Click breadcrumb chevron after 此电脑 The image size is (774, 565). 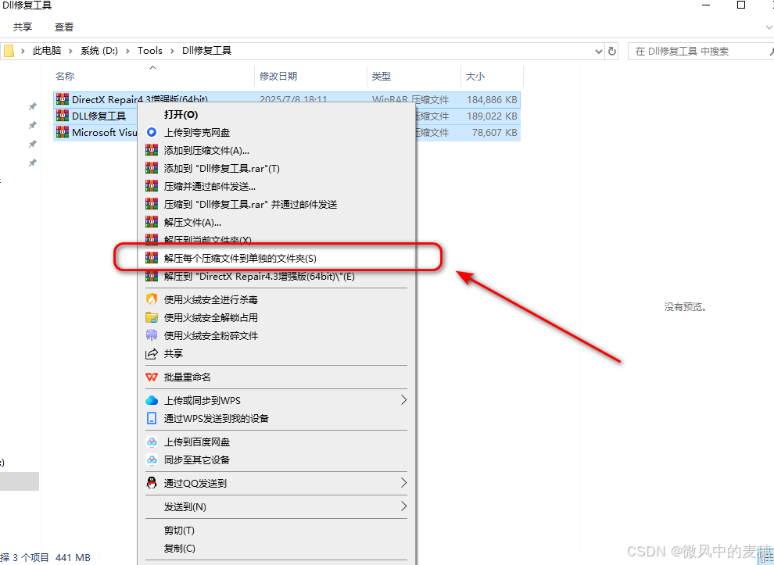pos(70,51)
